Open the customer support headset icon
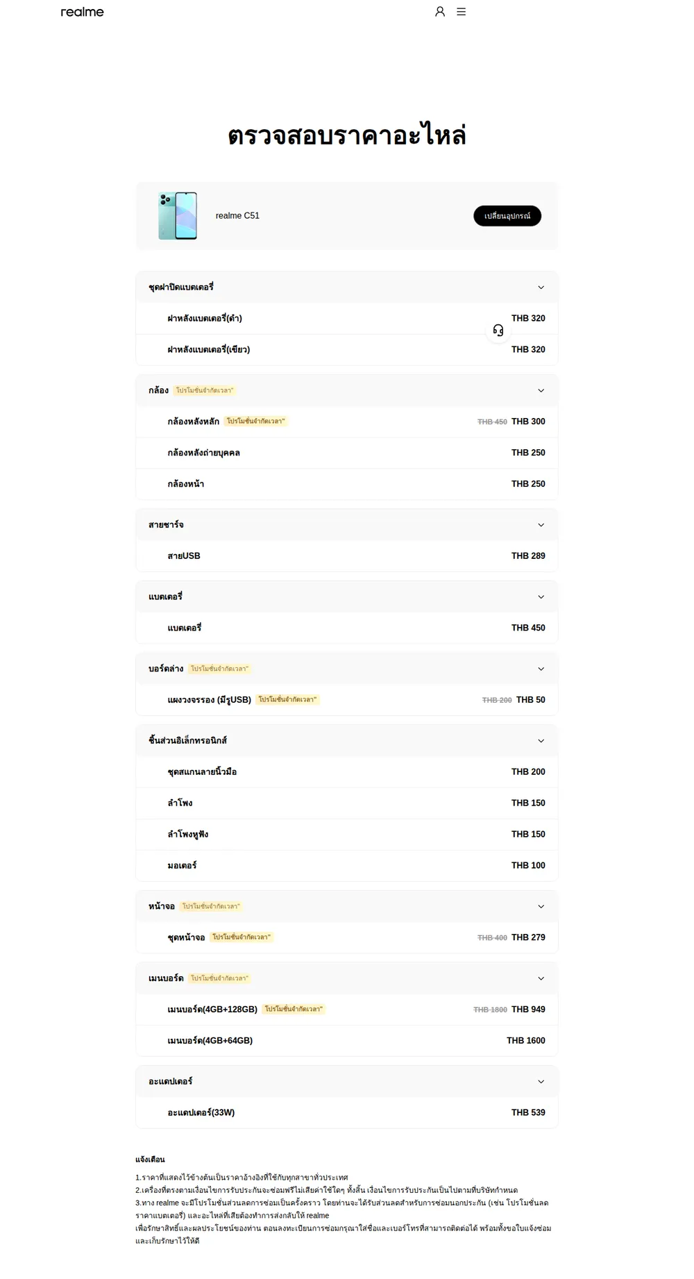 [x=498, y=331]
